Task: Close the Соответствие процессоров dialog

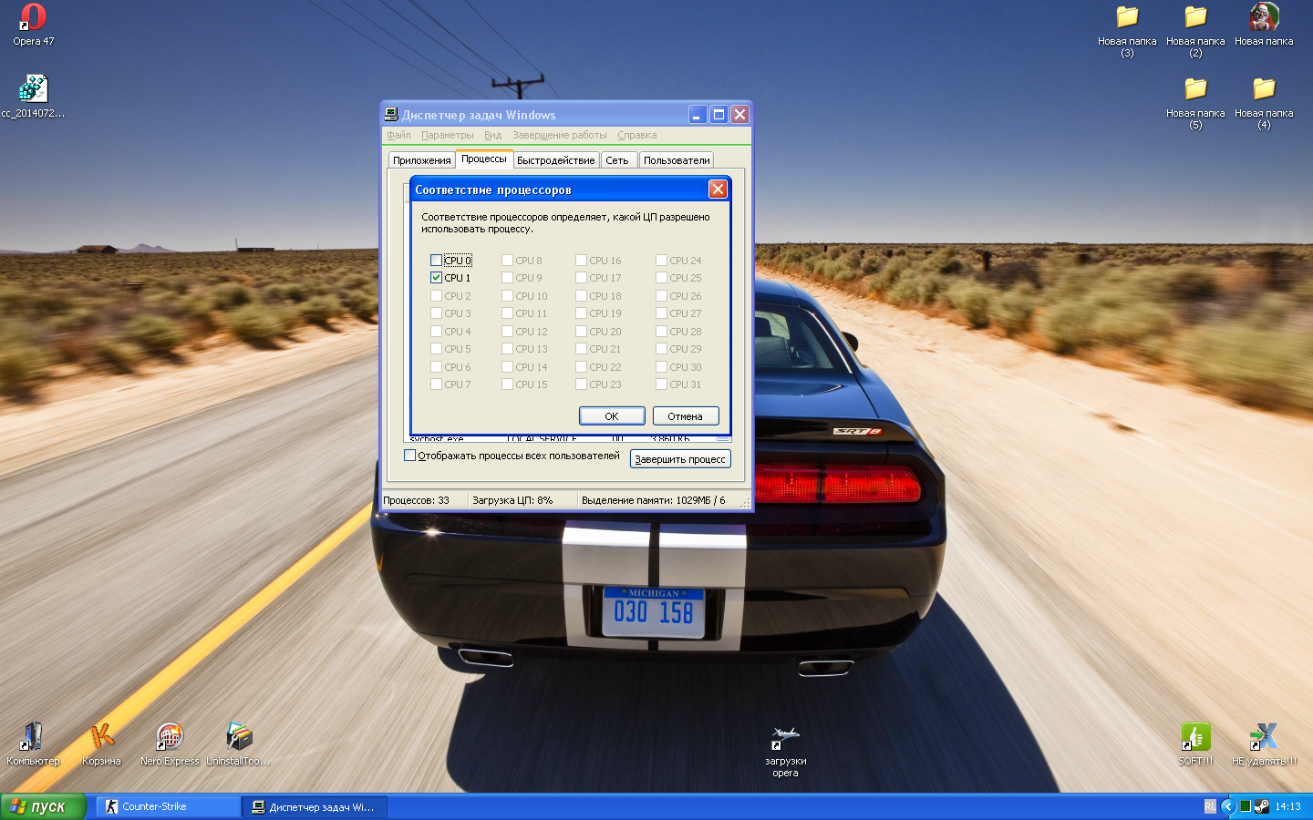Action: click(x=718, y=189)
